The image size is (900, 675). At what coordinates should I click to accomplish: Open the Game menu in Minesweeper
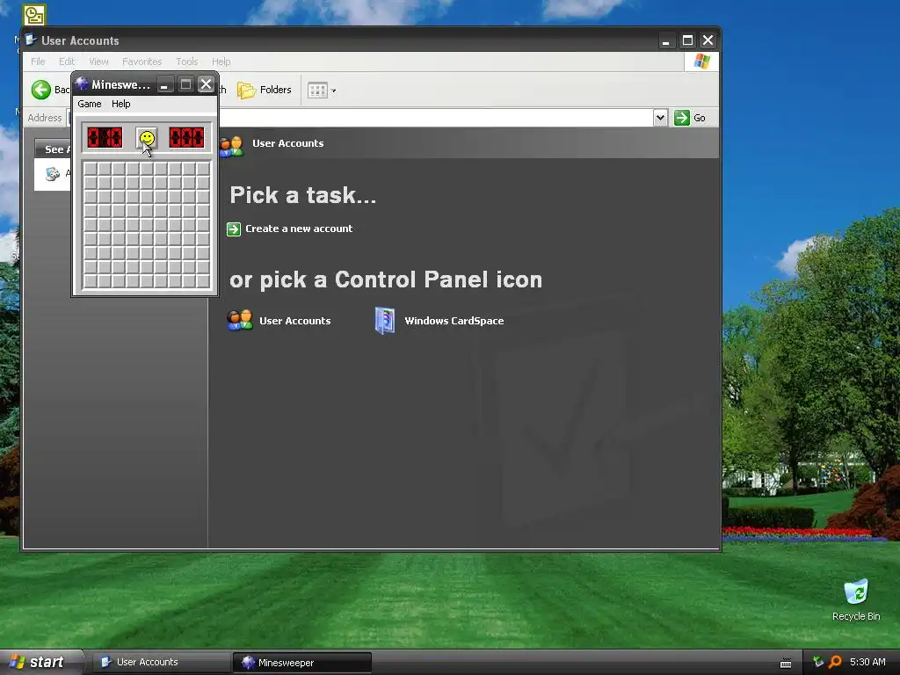click(x=90, y=104)
